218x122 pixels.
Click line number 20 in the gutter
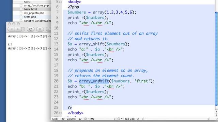click(x=56, y=81)
